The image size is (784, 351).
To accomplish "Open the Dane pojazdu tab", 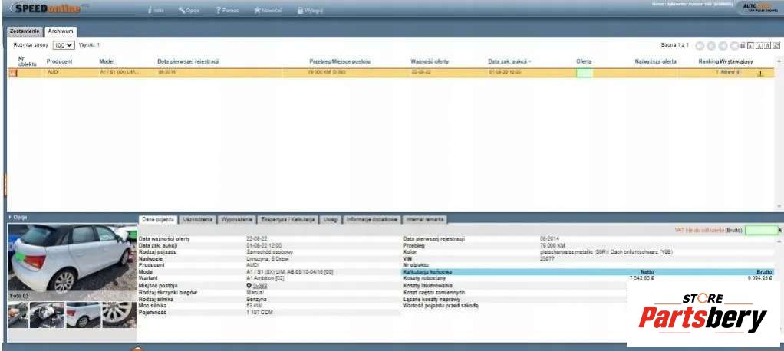I will [158, 220].
